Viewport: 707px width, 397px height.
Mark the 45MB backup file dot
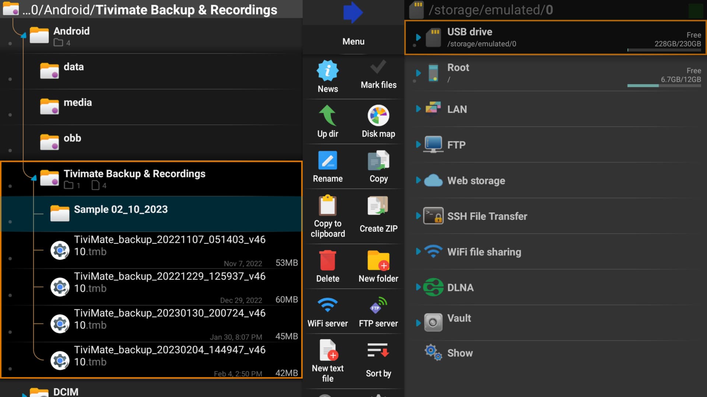(x=10, y=332)
